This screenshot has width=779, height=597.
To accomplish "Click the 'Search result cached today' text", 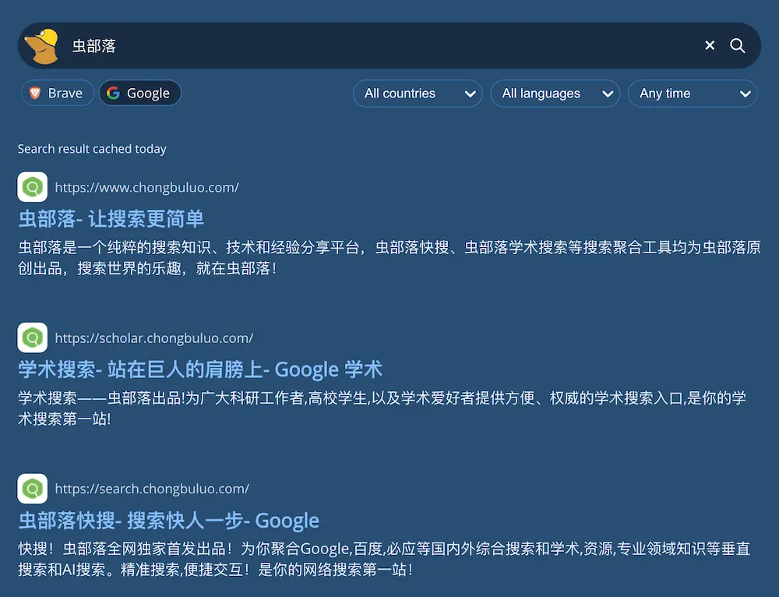I will [92, 149].
